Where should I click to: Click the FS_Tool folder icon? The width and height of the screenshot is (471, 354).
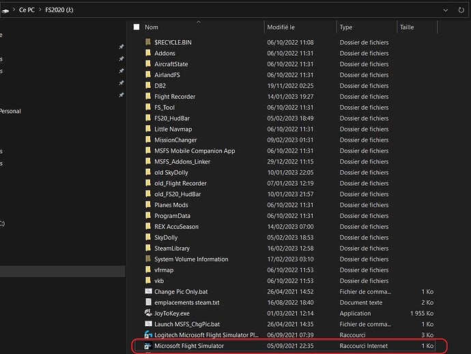pyautogui.click(x=148, y=107)
